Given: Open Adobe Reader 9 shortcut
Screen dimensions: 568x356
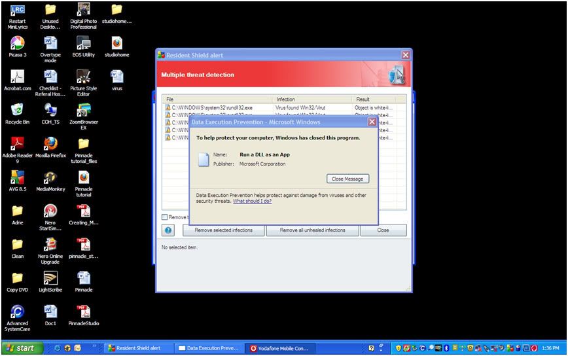Looking at the screenshot, I should tap(18, 150).
